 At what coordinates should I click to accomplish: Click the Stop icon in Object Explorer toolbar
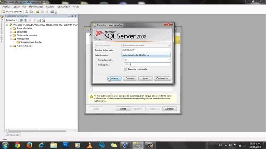tap(30, 20)
